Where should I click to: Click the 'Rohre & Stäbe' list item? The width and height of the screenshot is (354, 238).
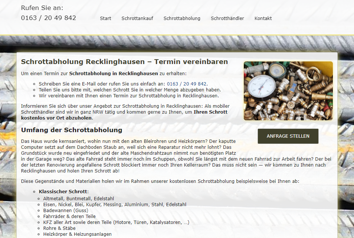pyautogui.click(x=60, y=228)
